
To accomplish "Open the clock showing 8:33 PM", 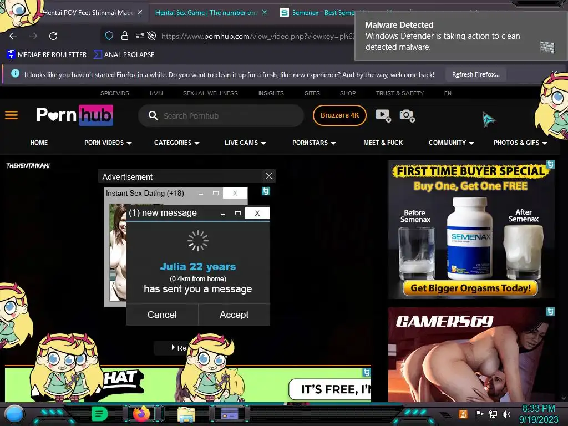I will pos(538,414).
